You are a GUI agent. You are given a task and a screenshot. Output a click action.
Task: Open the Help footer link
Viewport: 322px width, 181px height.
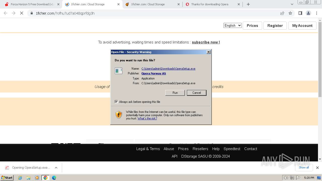point(216,149)
